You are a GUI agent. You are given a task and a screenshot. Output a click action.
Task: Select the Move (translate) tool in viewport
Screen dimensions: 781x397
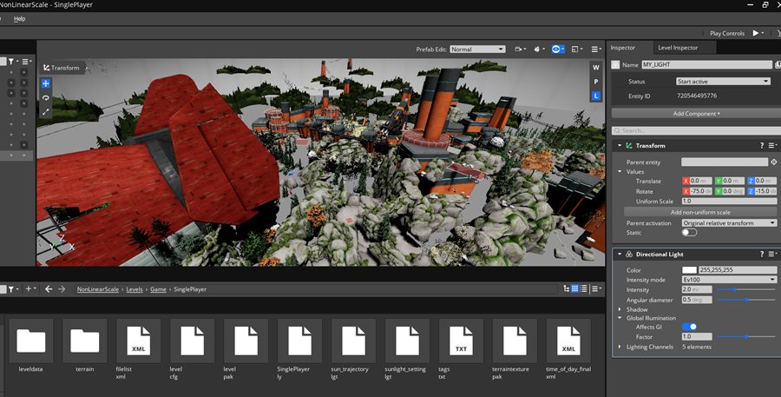coord(45,84)
